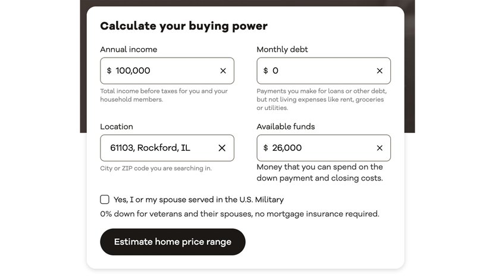This screenshot has height=278, width=495.
Task: Click the 'Calculate your buying power' heading
Action: pos(184,26)
